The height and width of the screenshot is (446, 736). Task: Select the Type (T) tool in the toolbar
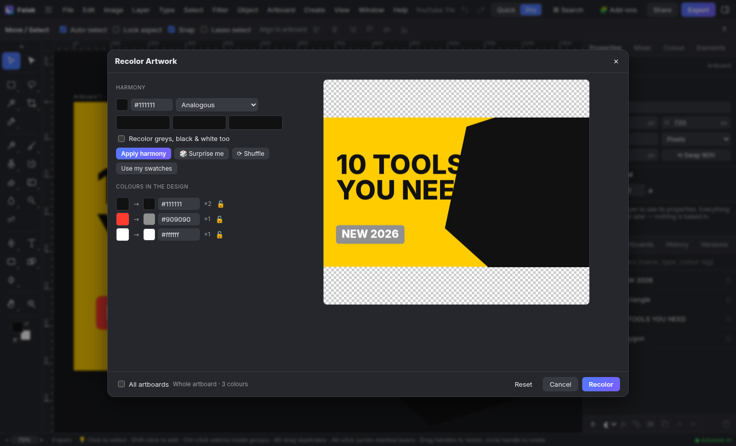(32, 243)
